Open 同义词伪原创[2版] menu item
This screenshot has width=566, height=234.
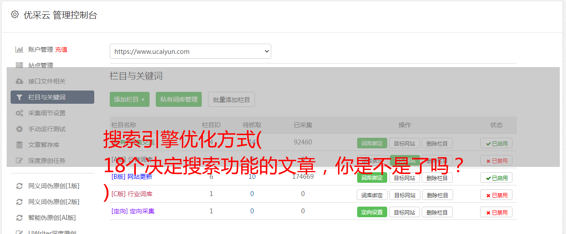[54, 202]
